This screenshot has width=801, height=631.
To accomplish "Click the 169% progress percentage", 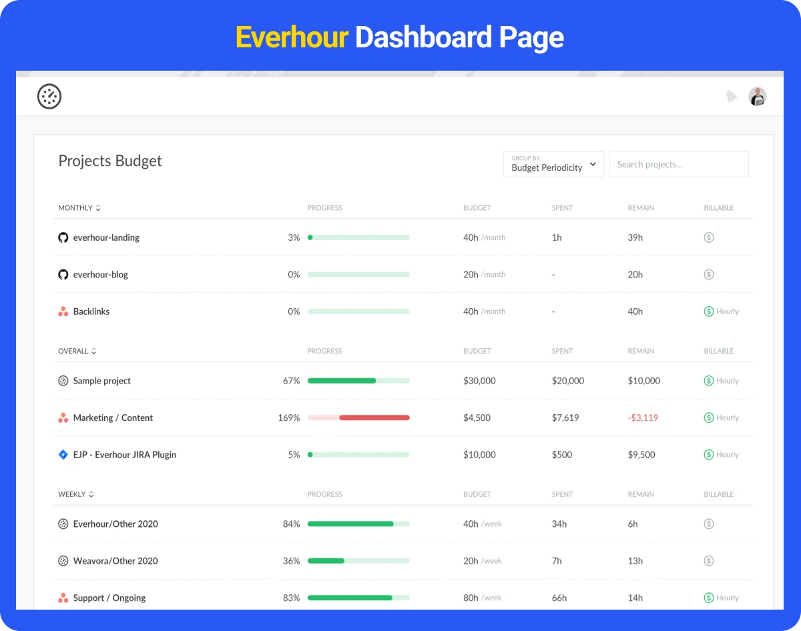I will click(x=289, y=418).
